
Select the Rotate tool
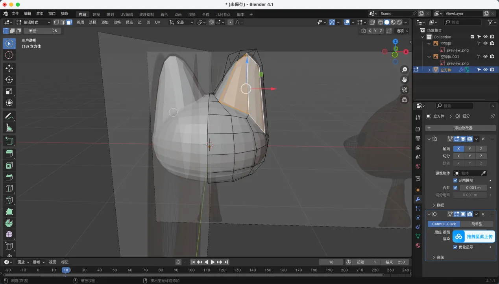pos(9,80)
